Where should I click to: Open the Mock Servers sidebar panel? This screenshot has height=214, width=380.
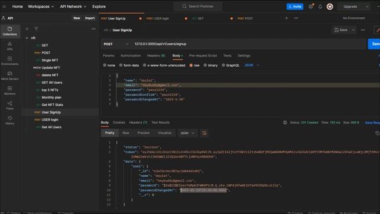click(9, 75)
